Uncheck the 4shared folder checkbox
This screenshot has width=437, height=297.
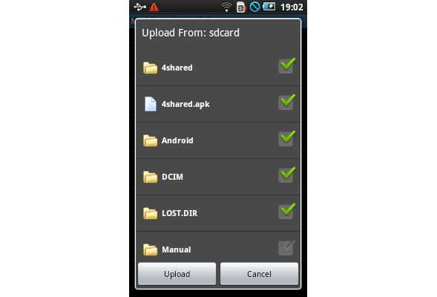tap(286, 66)
